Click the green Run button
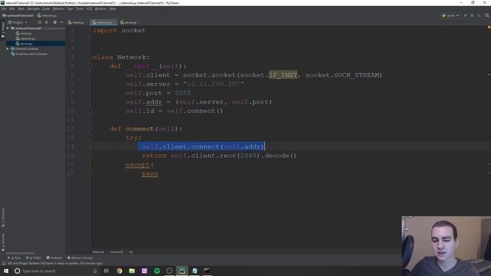The image size is (491, 276). coord(466,15)
